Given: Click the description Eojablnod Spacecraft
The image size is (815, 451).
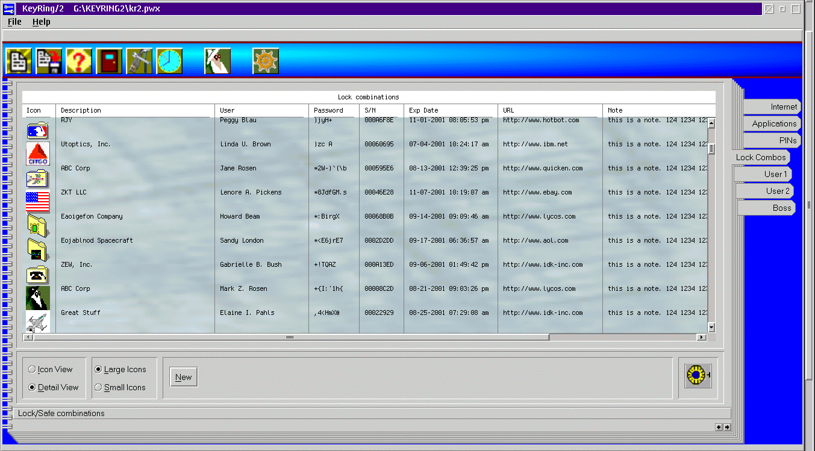Looking at the screenshot, I should point(97,241).
